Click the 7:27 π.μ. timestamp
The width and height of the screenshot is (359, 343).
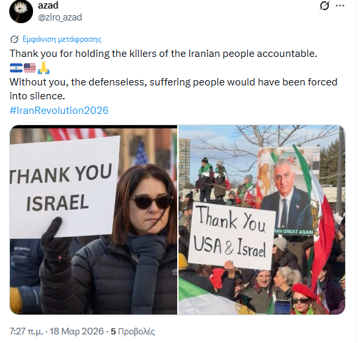click(x=26, y=331)
